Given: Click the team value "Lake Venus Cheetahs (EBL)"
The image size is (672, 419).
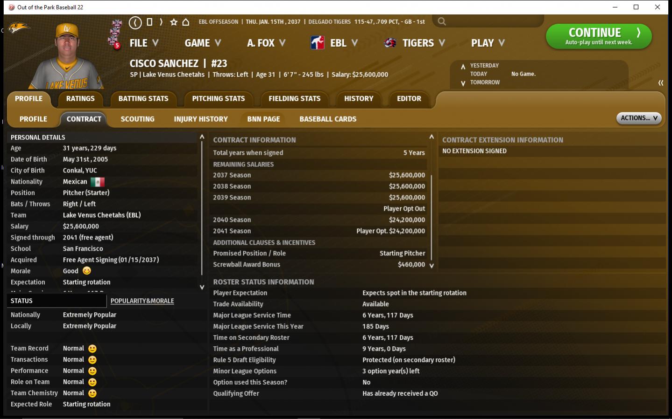Looking at the screenshot, I should pyautogui.click(x=102, y=215).
